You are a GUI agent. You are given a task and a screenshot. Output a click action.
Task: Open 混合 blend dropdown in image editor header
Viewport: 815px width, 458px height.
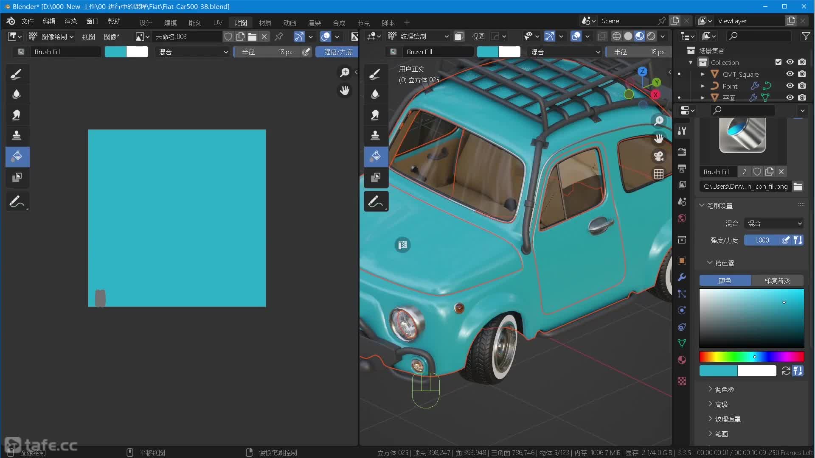193,52
